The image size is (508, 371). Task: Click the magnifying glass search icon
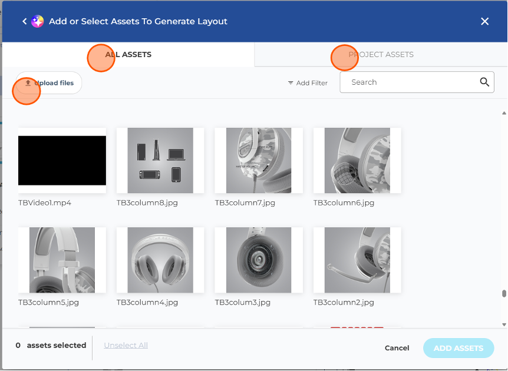[x=484, y=82]
